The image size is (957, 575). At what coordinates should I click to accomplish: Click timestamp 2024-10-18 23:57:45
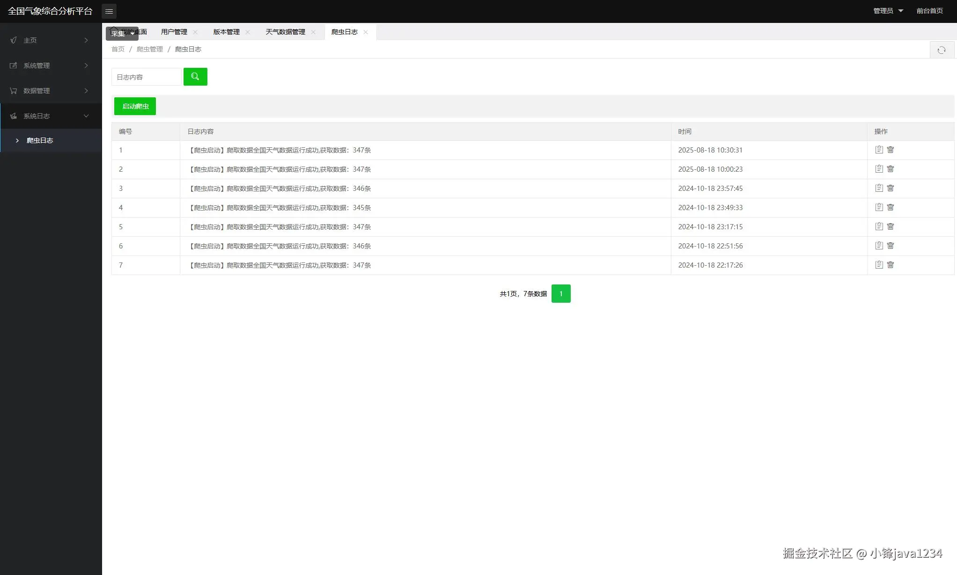[710, 189]
